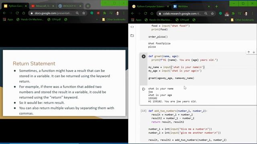Open CFH.pdf bookmark in Colab window
This screenshot has height=144, width=257.
(x=182, y=20)
